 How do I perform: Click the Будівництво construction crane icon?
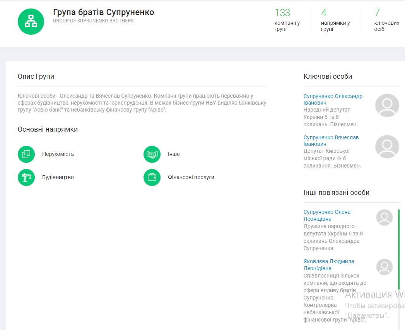tap(26, 178)
